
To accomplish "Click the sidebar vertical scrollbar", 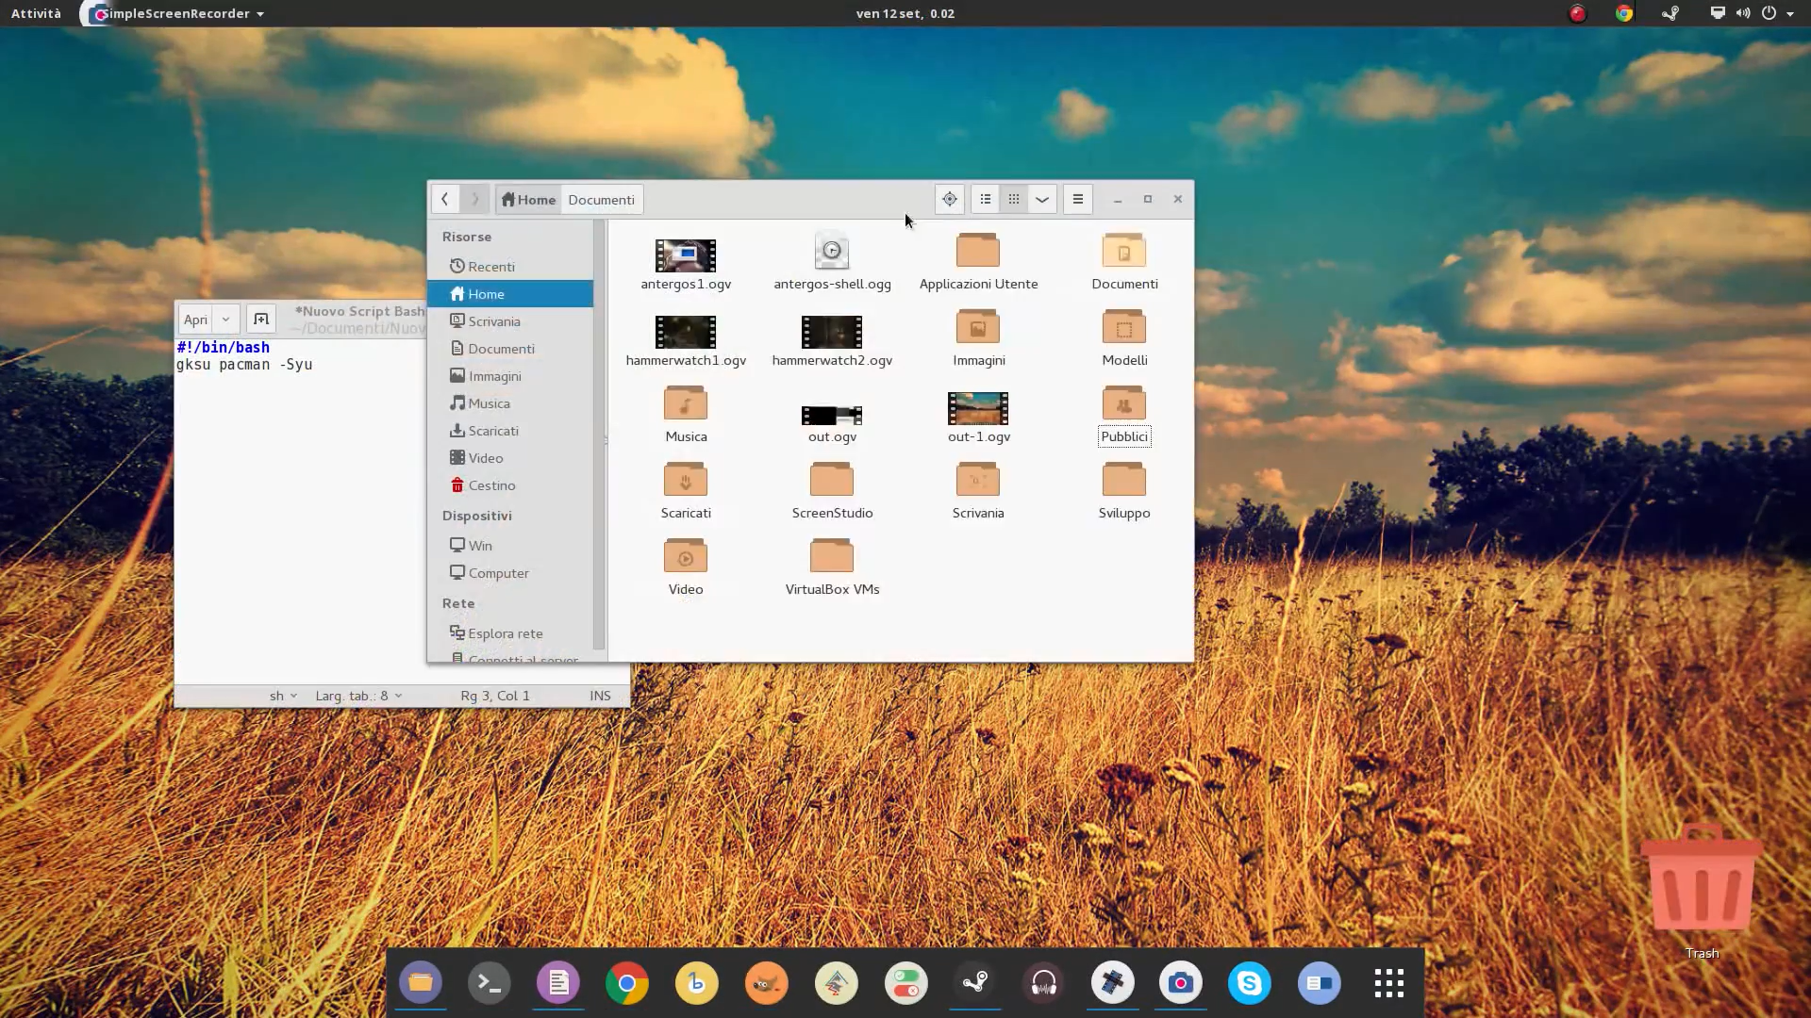I will point(598,434).
